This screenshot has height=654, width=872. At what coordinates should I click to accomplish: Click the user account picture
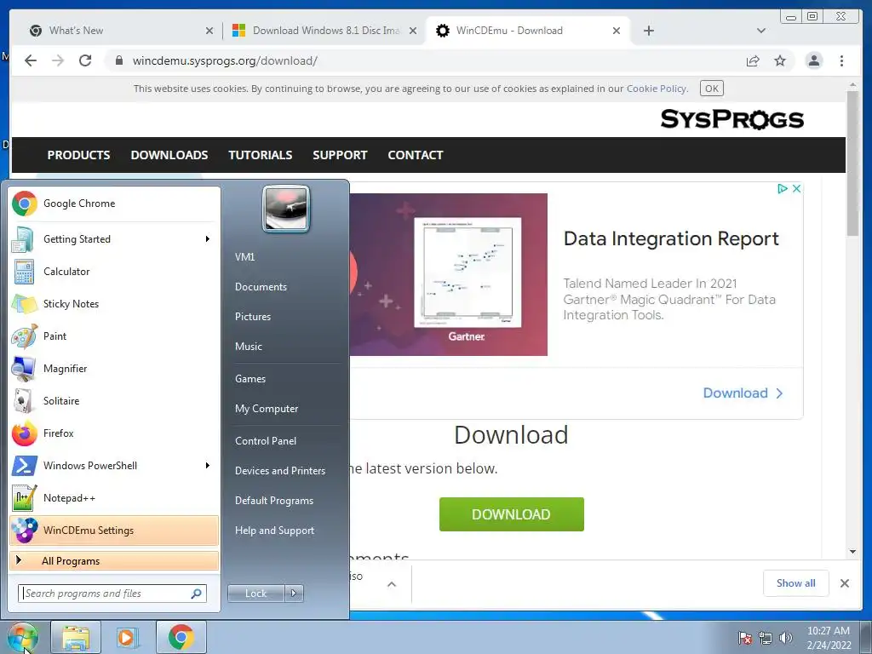click(x=286, y=209)
